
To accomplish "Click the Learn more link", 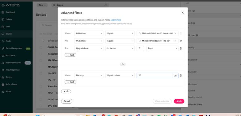I will coord(116,20).
